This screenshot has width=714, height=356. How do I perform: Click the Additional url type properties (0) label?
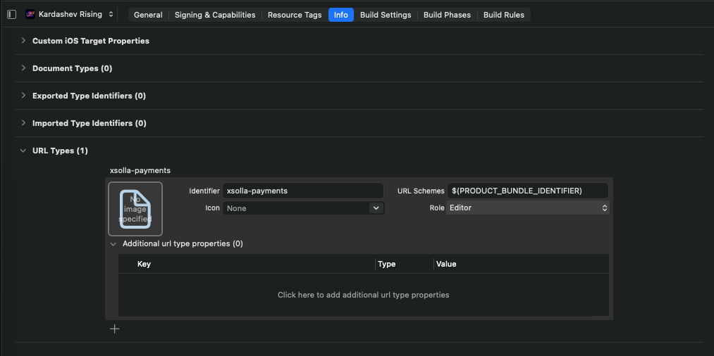click(183, 243)
